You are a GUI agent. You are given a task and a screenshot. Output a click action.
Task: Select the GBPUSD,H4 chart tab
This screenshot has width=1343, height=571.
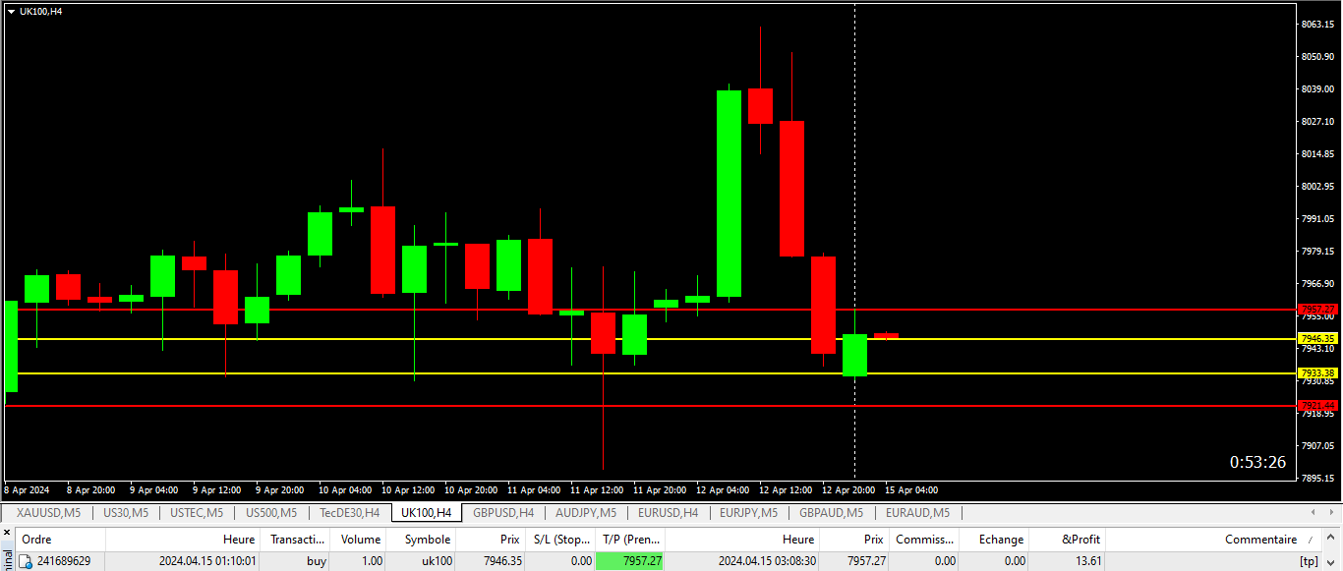pos(502,513)
